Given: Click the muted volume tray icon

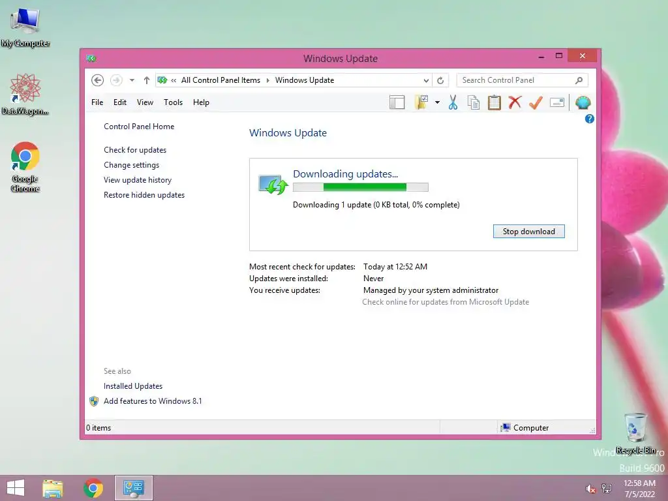Looking at the screenshot, I should tap(590, 489).
